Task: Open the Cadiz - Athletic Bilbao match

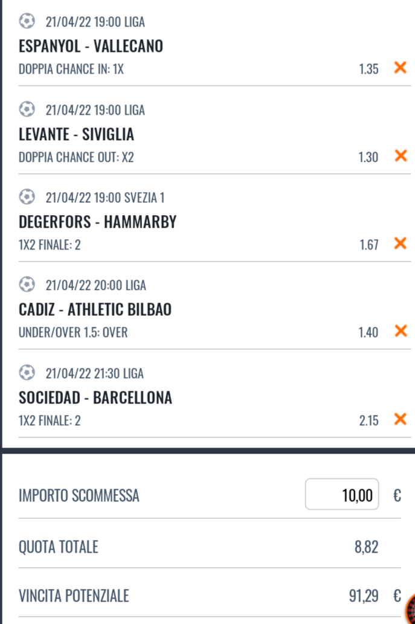Action: (95, 310)
